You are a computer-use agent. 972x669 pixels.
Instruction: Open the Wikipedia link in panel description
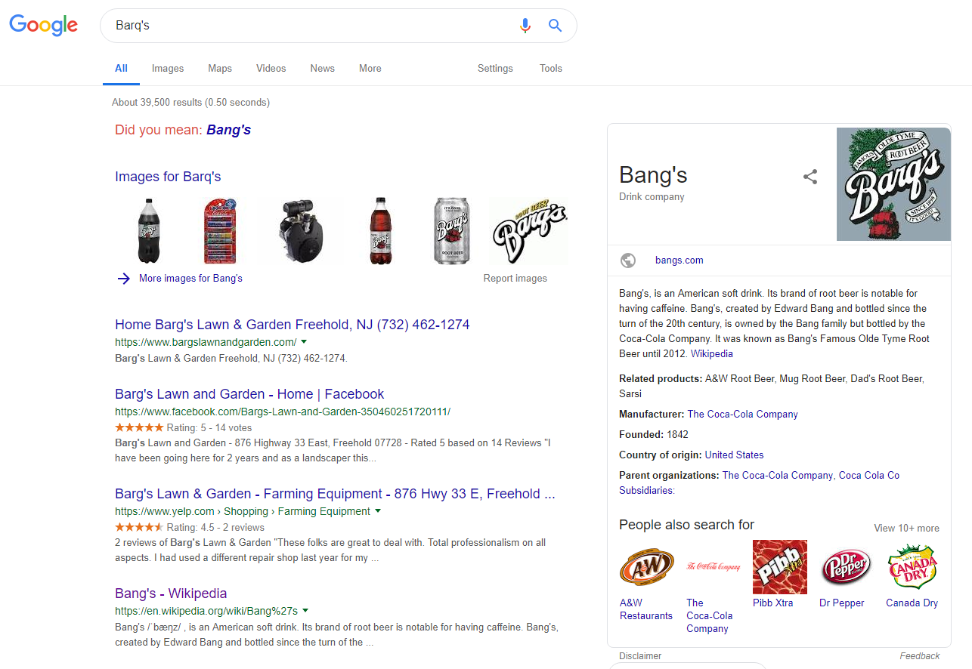(712, 354)
